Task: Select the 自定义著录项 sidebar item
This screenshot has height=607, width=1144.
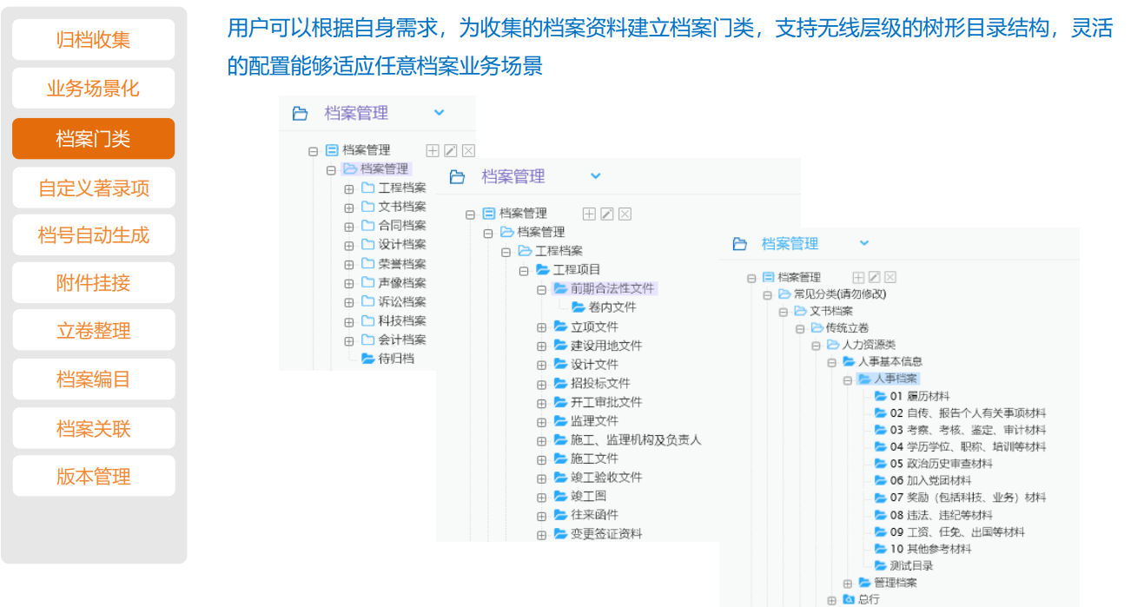Action: pos(93,188)
